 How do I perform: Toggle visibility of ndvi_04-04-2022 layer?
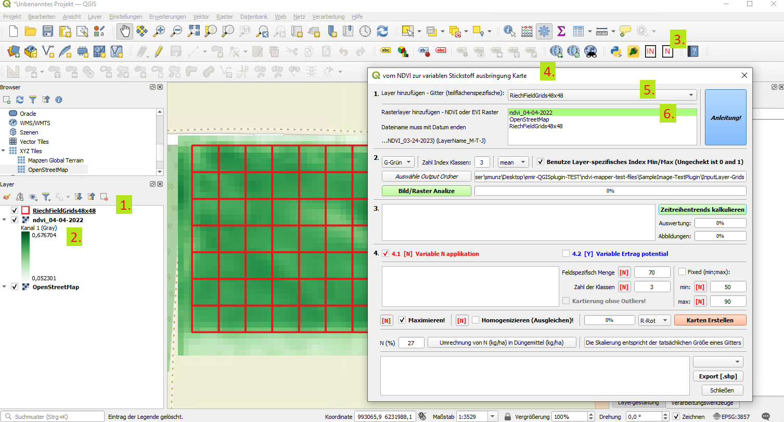pyautogui.click(x=15, y=220)
